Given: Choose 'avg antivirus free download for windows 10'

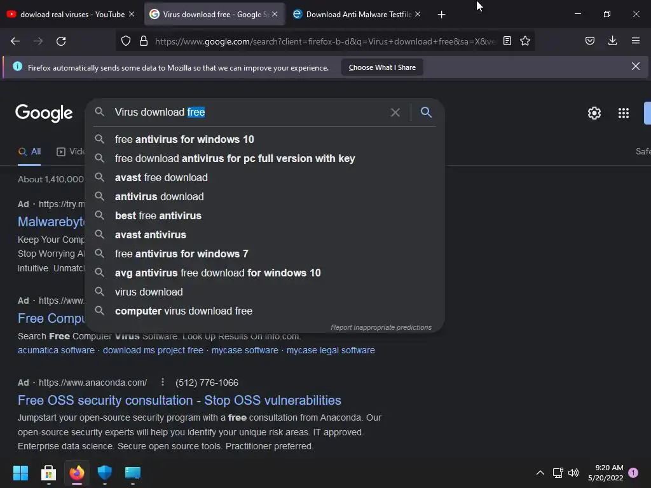Looking at the screenshot, I should click(x=264, y=273).
